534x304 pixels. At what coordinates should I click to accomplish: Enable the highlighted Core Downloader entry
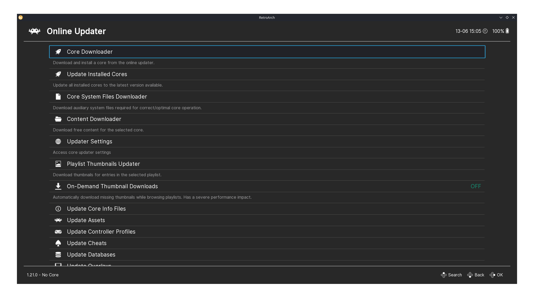point(90,52)
